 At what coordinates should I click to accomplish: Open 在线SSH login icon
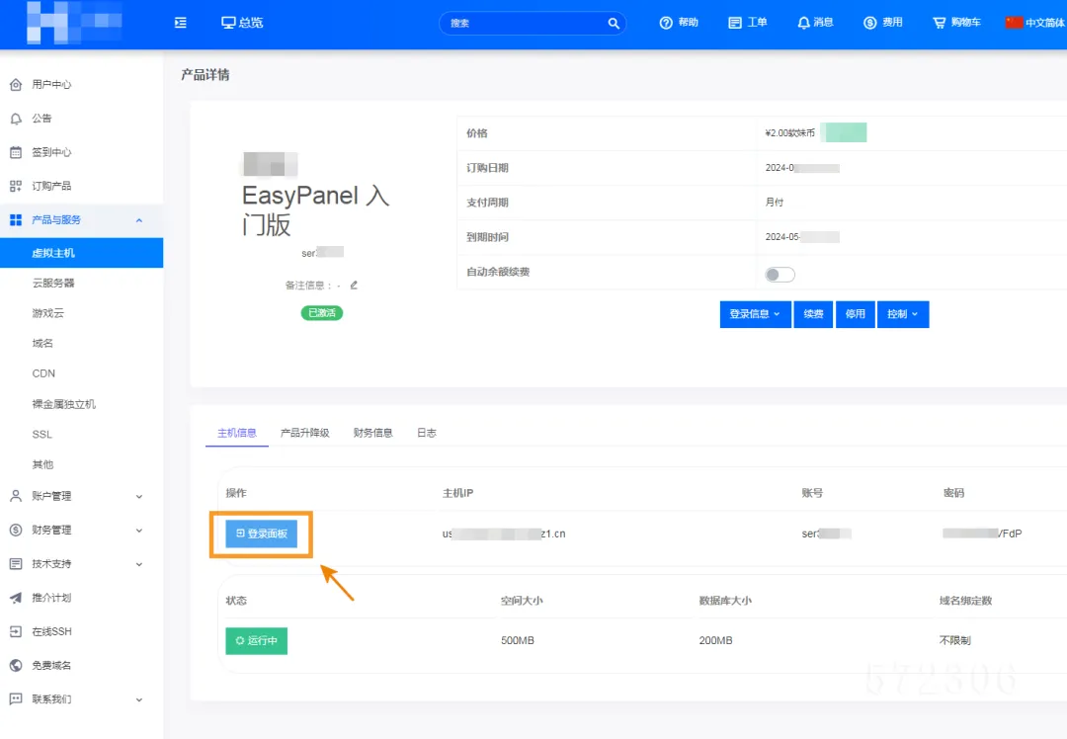16,631
